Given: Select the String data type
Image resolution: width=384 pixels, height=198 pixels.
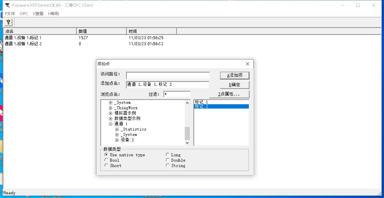Looking at the screenshot, I should (x=168, y=165).
